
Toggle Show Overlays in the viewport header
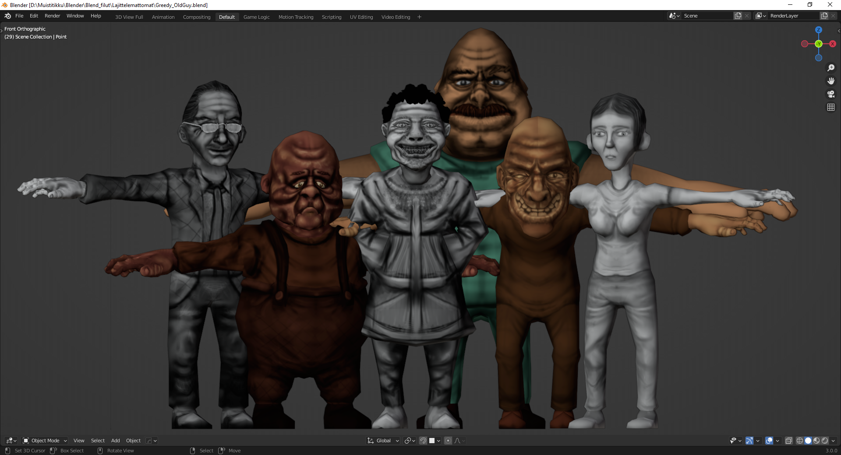coord(769,441)
